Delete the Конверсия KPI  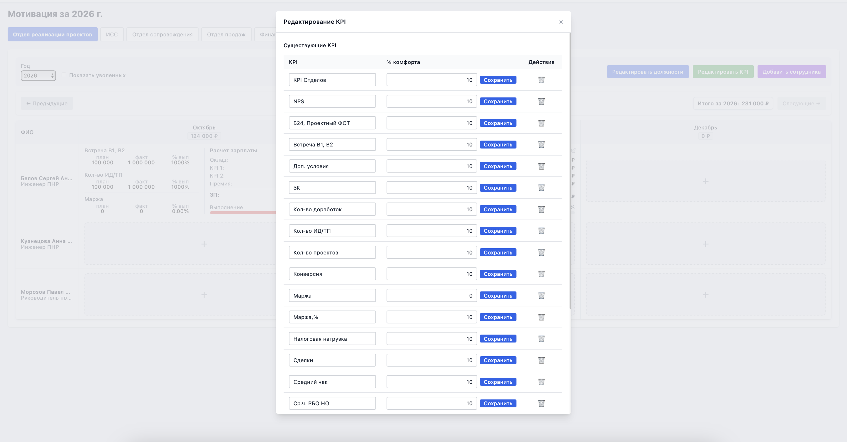(541, 274)
